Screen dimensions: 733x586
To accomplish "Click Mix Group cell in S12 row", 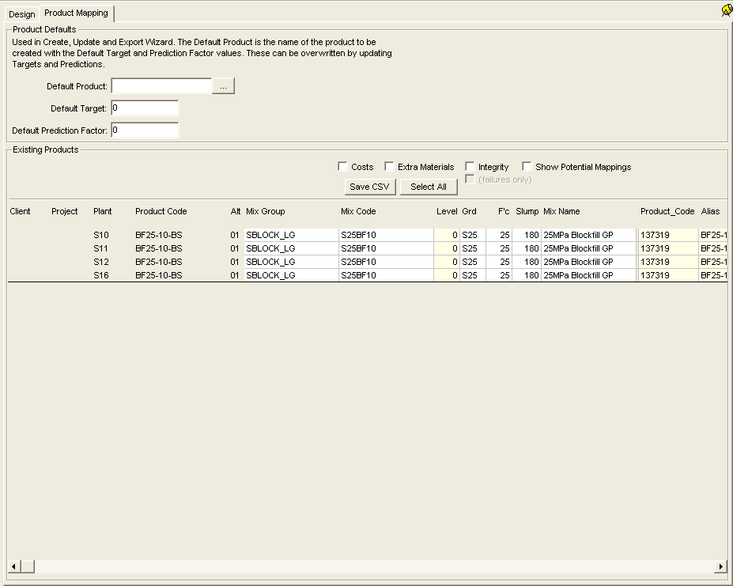I will (290, 262).
